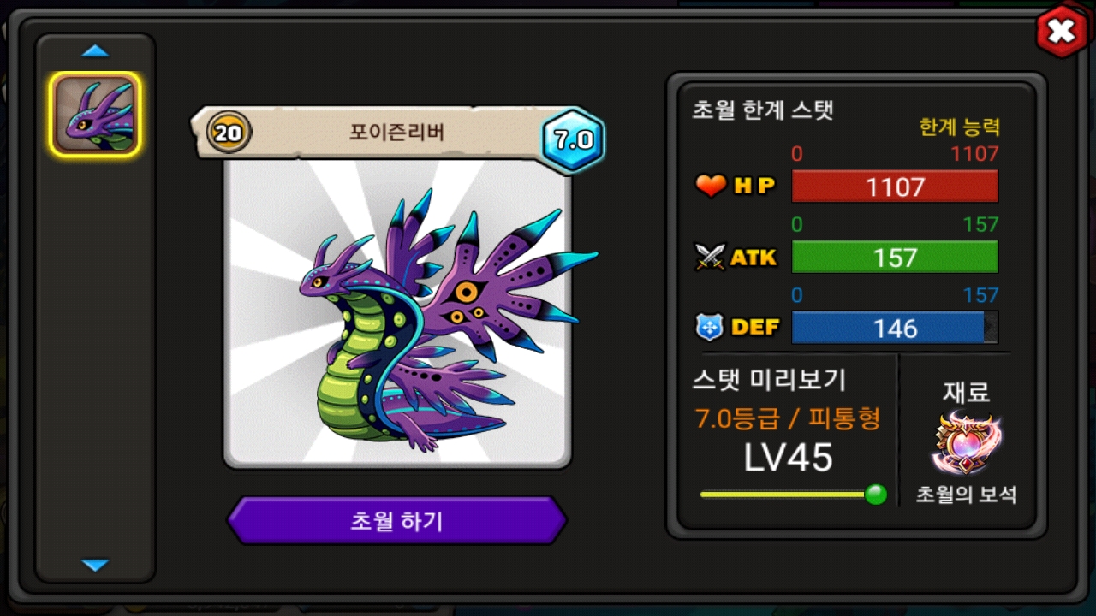
Task: Click the up arrow above monster list
Action: (x=95, y=51)
